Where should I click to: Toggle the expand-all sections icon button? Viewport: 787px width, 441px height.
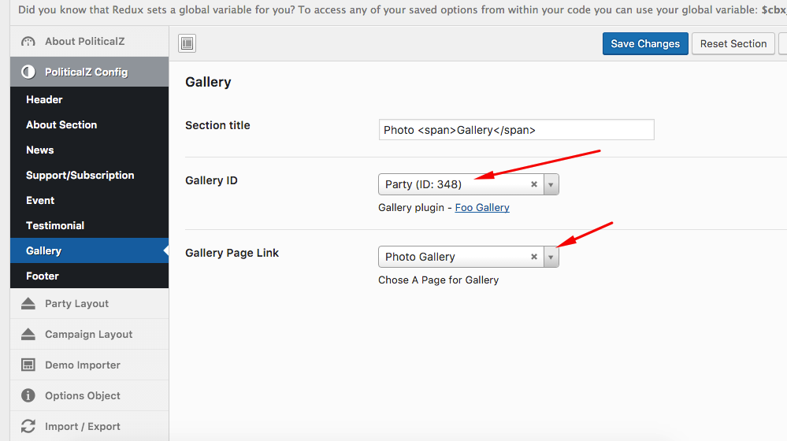187,43
